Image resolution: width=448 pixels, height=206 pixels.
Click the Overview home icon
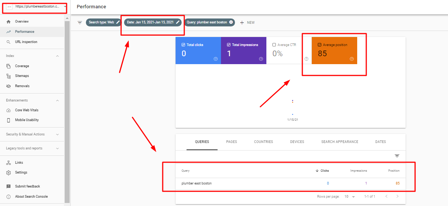[x=9, y=22]
